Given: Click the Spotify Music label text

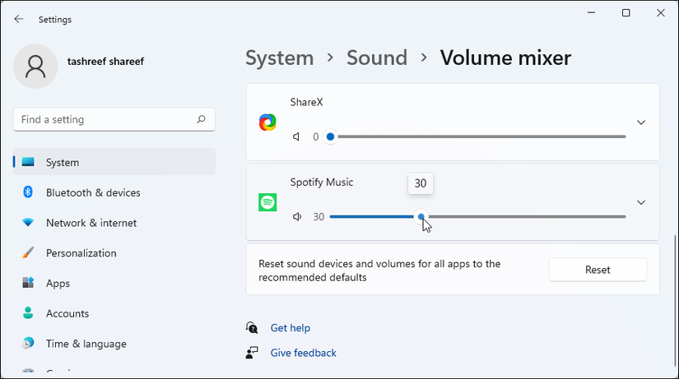Looking at the screenshot, I should pyautogui.click(x=322, y=183).
